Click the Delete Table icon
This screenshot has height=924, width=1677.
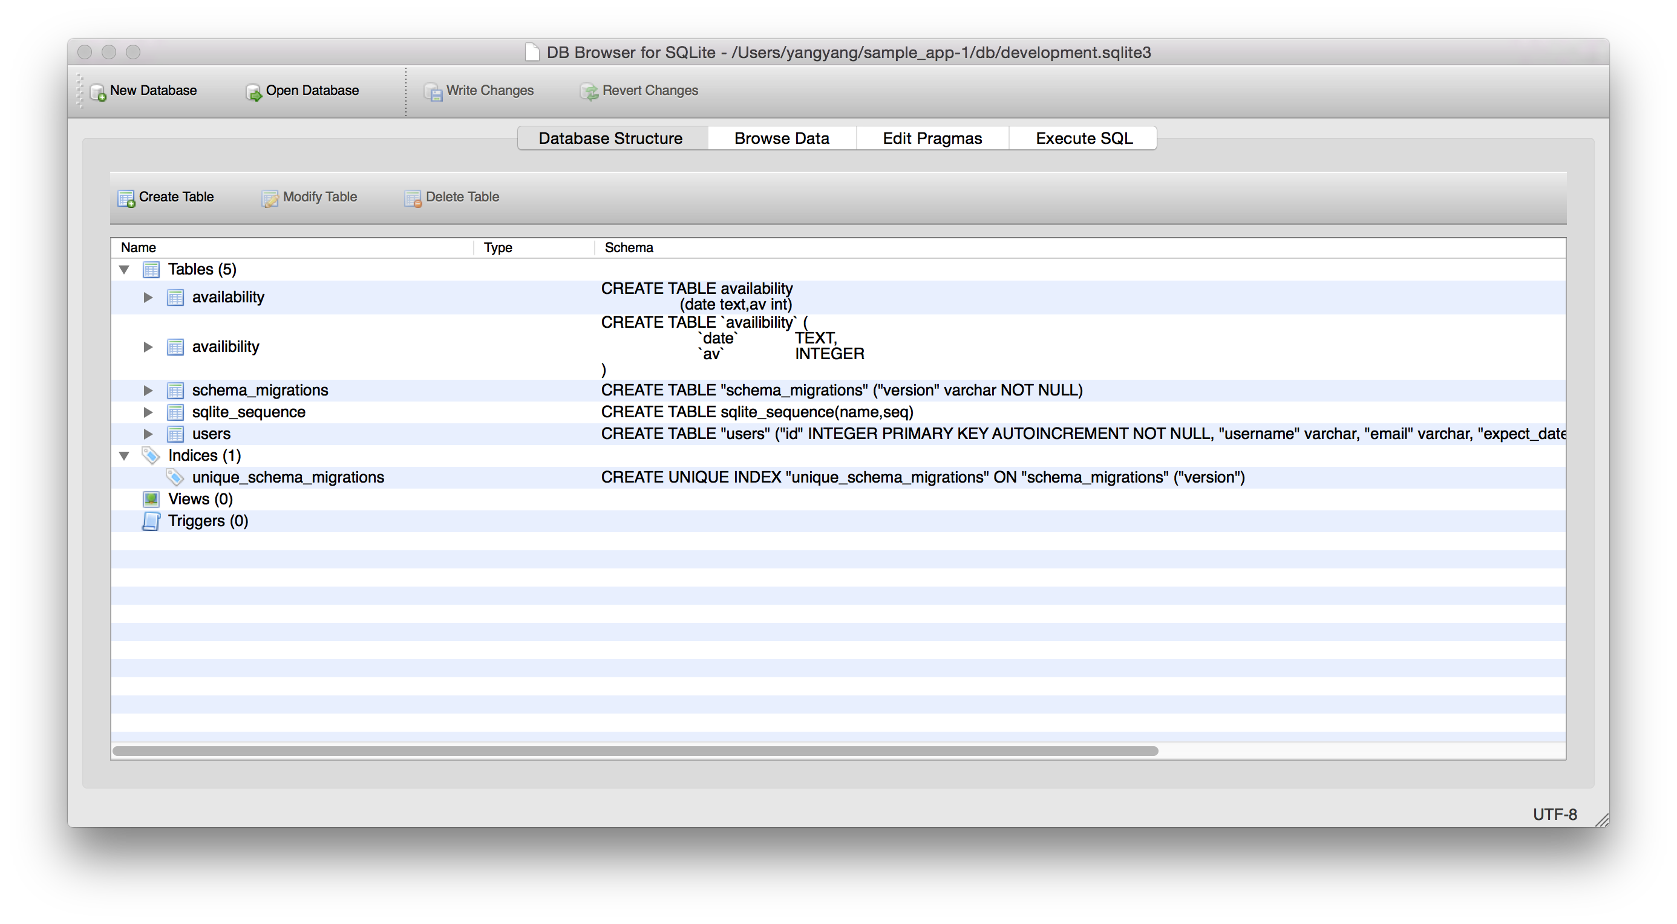pyautogui.click(x=413, y=198)
